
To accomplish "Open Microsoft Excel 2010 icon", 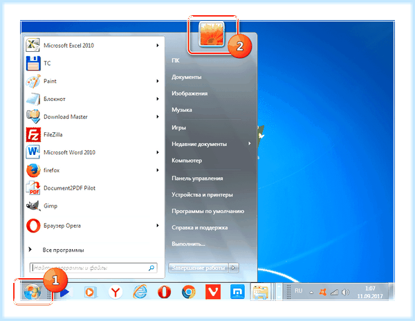I will pos(33,45).
